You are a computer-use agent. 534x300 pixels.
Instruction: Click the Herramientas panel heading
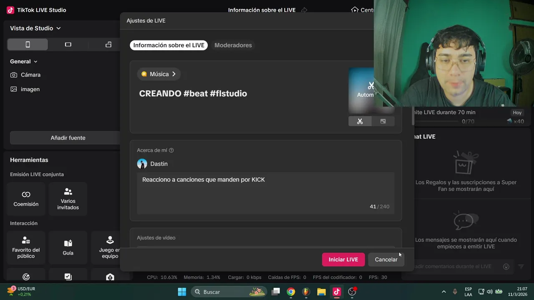click(29, 160)
